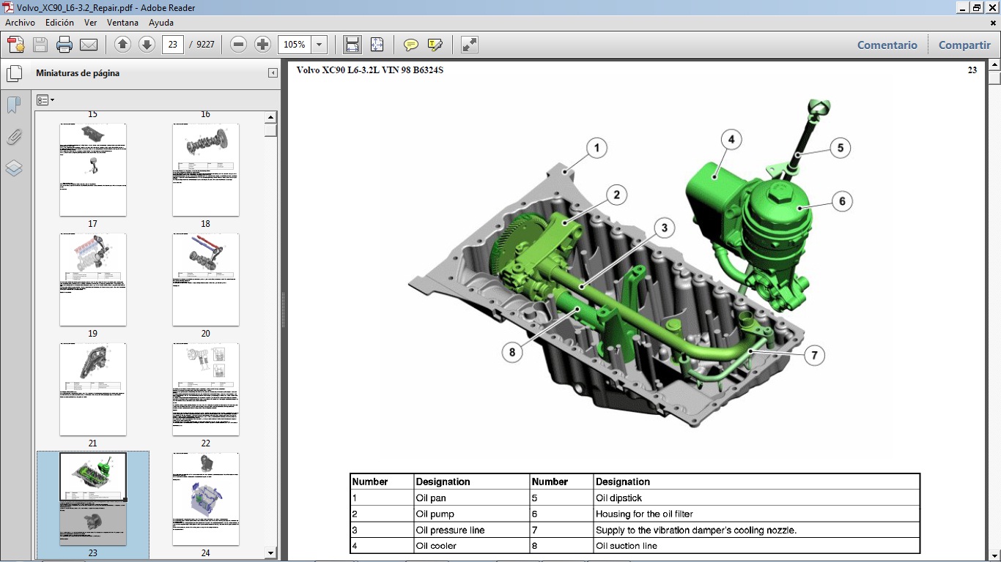Zoom in with the plus button
This screenshot has width=1001, height=562.
click(x=262, y=45)
